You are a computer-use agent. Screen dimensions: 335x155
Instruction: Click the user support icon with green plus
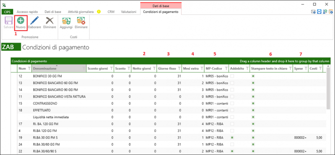325,12
